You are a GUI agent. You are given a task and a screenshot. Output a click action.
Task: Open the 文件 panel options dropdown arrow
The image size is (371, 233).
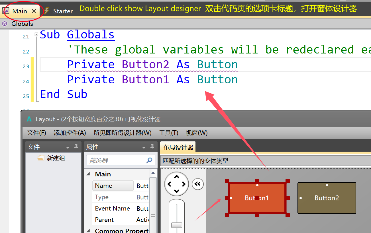(x=68, y=147)
